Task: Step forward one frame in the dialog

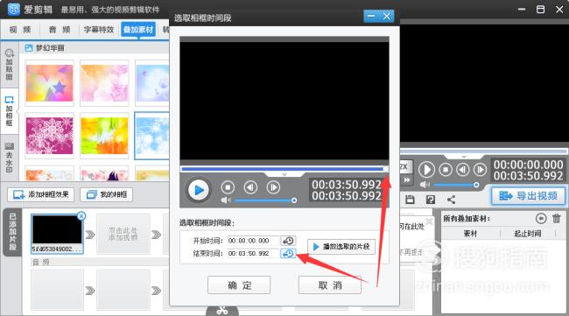Action: pyautogui.click(x=273, y=187)
